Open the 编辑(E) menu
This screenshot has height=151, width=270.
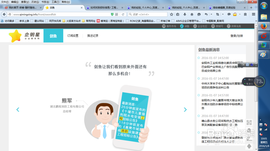(x=15, y=2)
